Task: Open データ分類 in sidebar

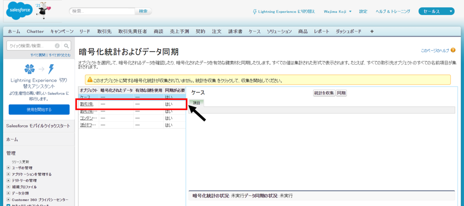Action: 20,193
